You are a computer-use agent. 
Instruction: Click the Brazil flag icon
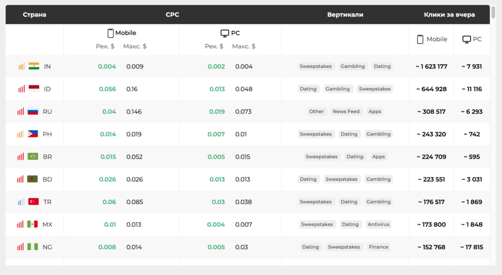tap(33, 157)
